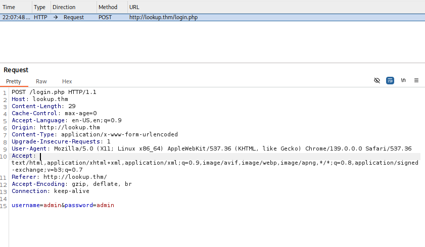The image size is (425, 247).
Task: Switch to the Hex tab
Action: [67, 81]
